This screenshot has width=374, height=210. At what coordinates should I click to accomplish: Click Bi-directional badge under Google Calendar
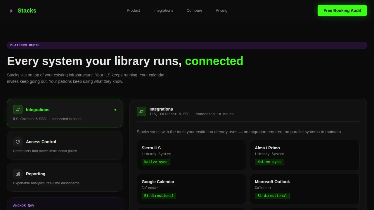coord(159,196)
